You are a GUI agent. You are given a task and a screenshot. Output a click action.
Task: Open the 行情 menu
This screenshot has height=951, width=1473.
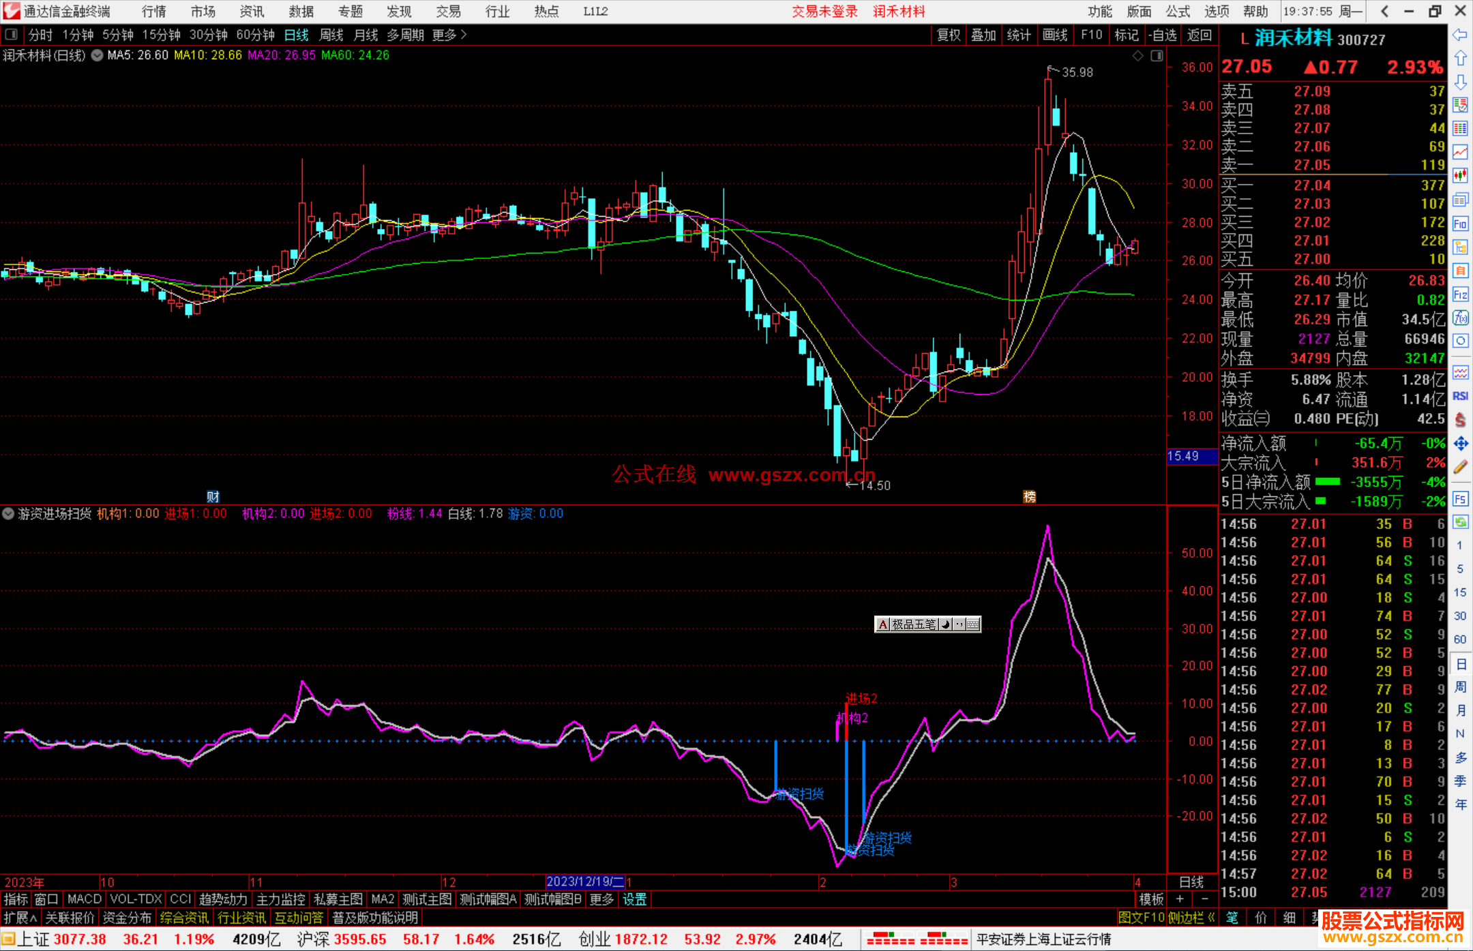pyautogui.click(x=153, y=12)
